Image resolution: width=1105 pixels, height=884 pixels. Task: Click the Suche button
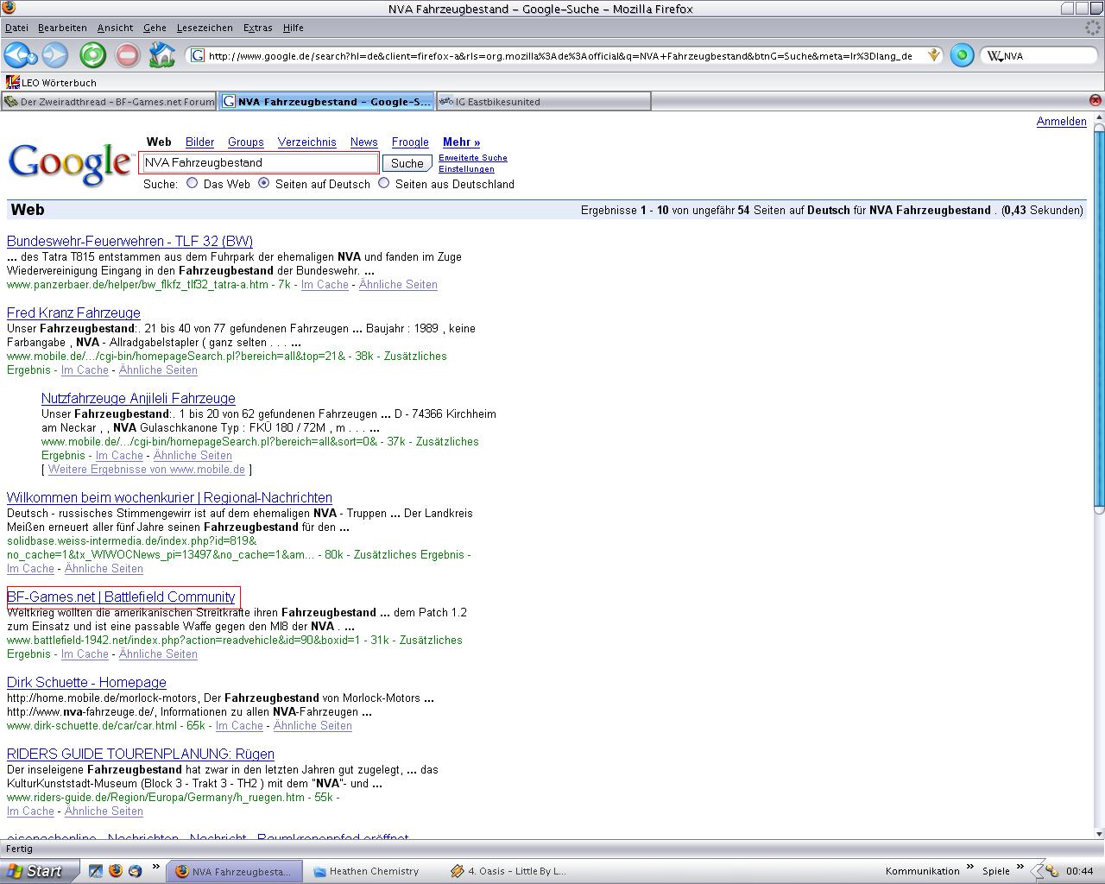(x=407, y=163)
